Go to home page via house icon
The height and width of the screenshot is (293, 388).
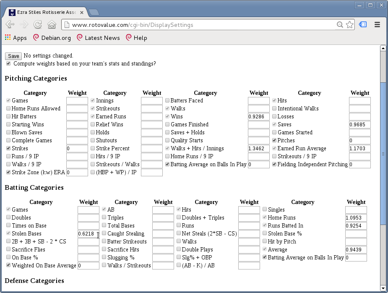click(x=52, y=24)
